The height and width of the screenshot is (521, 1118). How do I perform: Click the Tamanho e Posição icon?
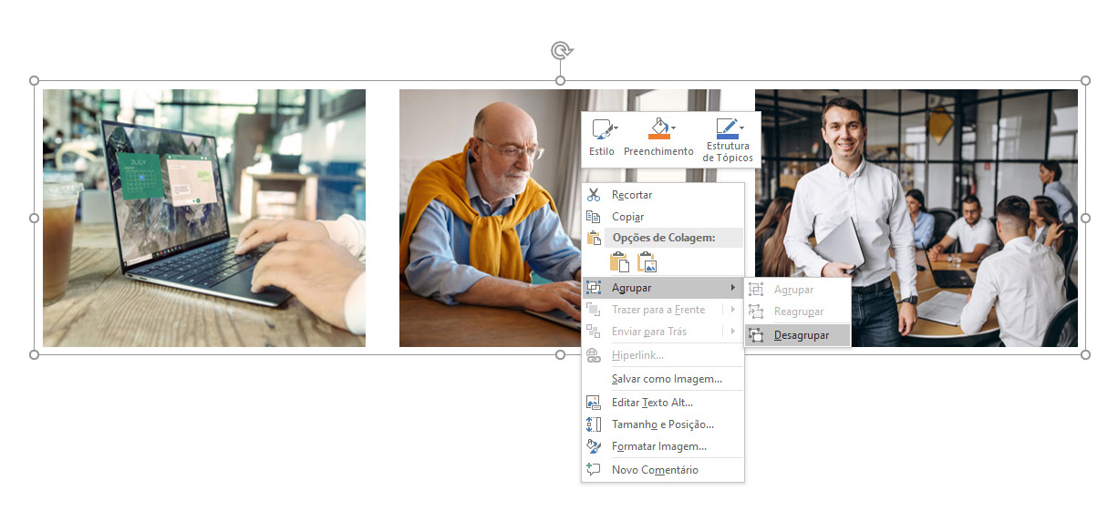click(x=594, y=424)
